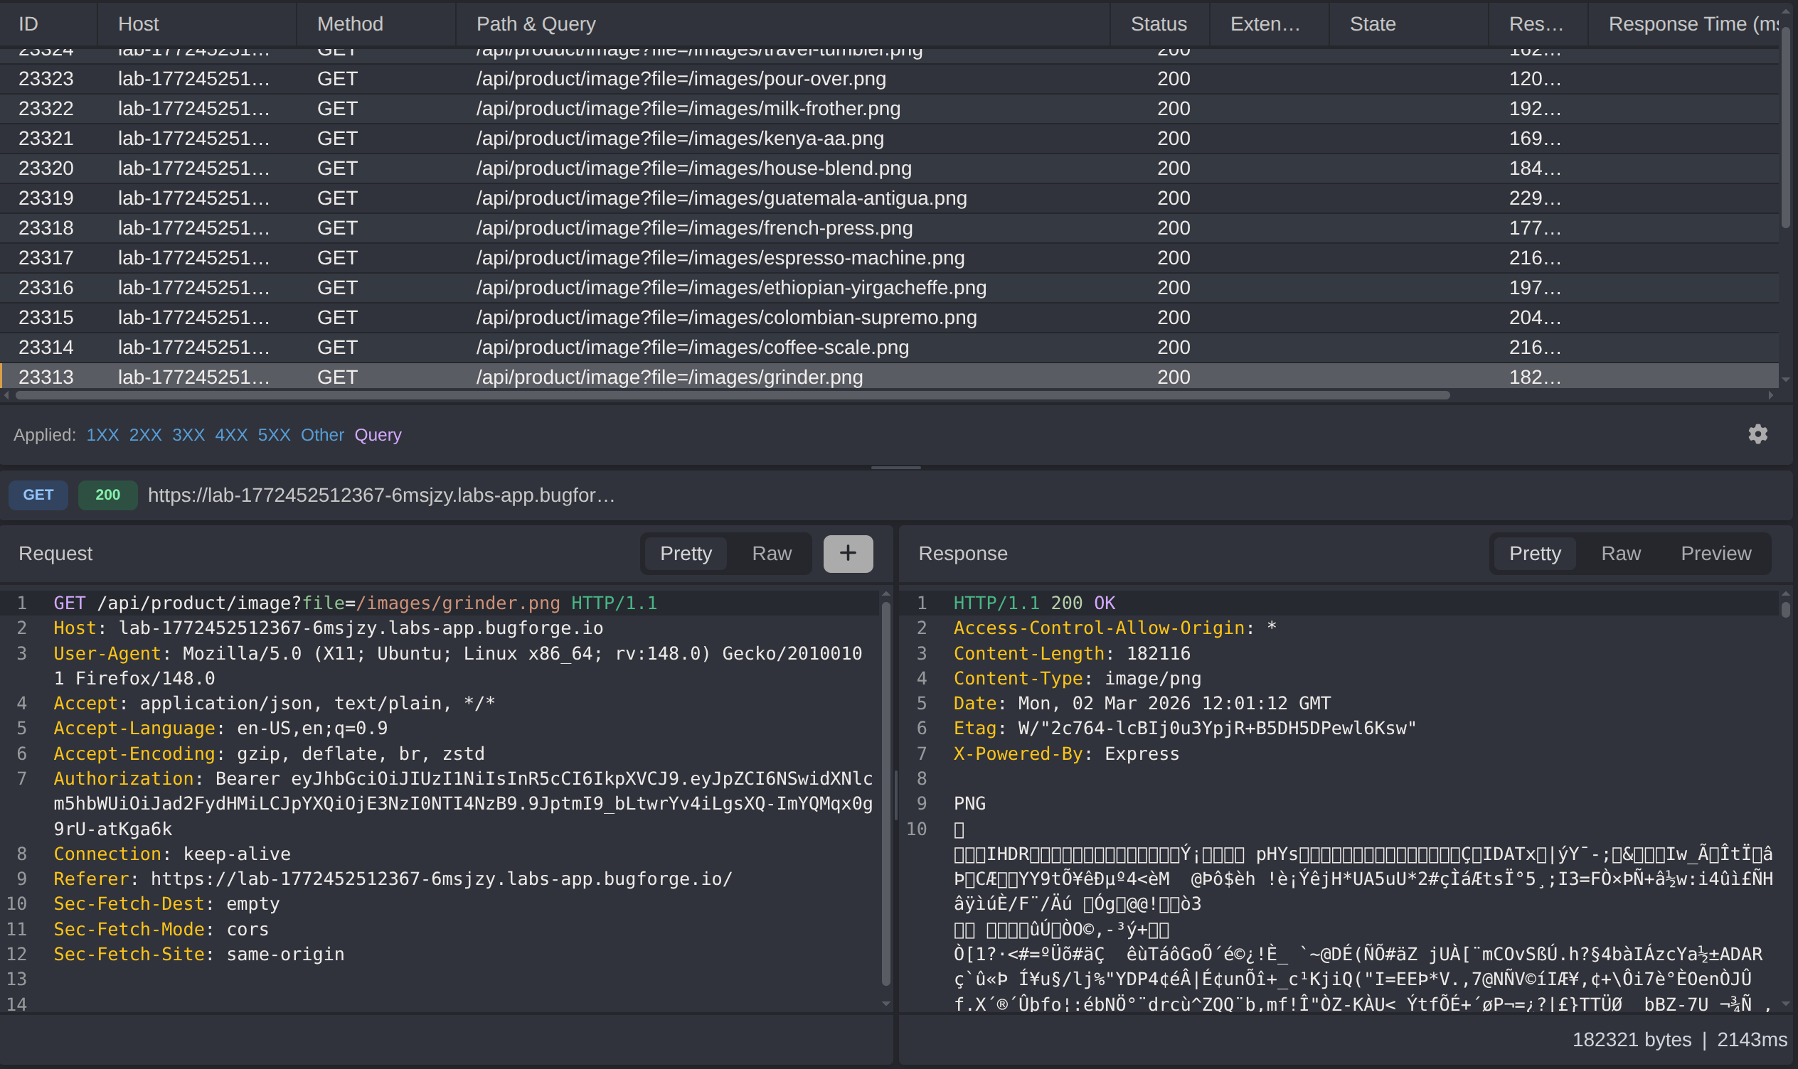Viewport: 1798px width, 1069px height.
Task: Select Response Raw tab
Action: tap(1620, 553)
